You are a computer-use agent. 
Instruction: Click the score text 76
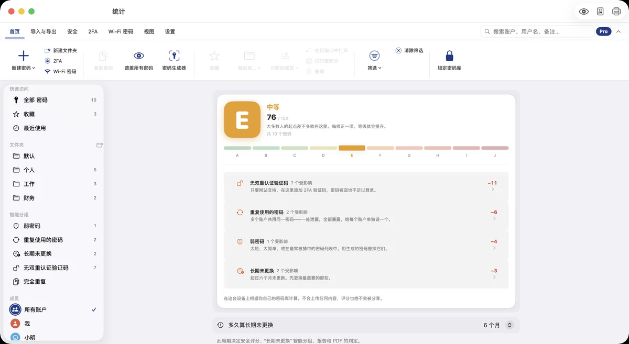click(x=272, y=117)
